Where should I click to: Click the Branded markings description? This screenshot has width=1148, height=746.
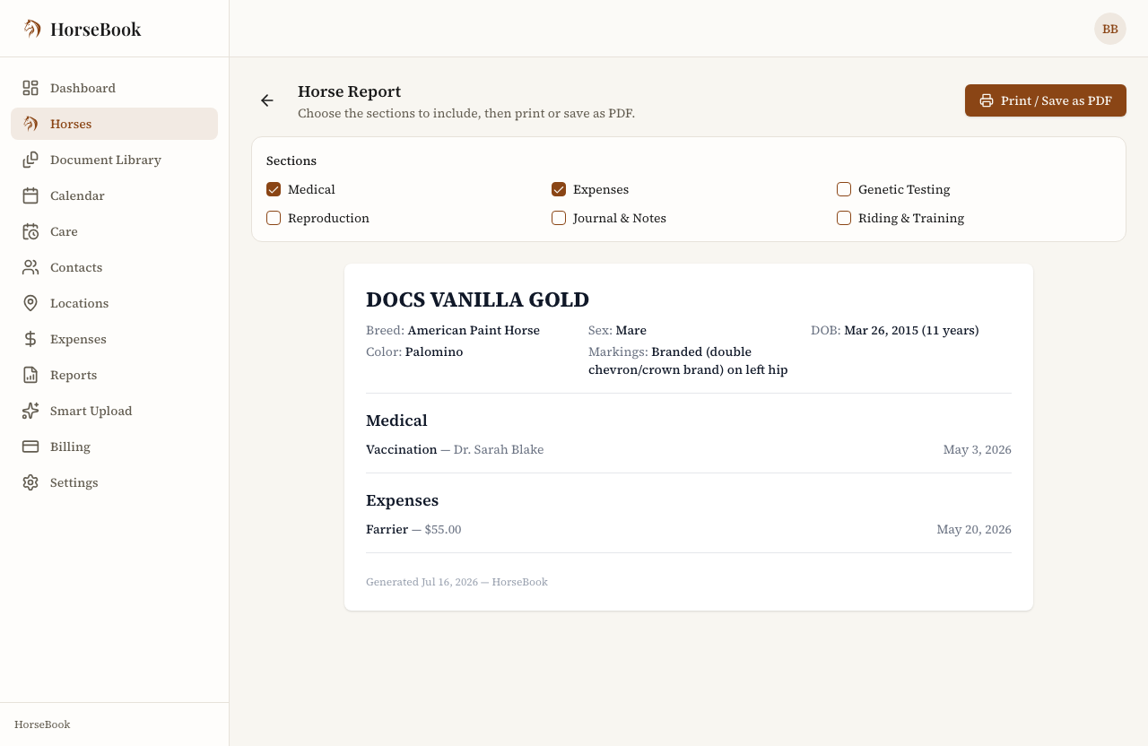point(688,360)
